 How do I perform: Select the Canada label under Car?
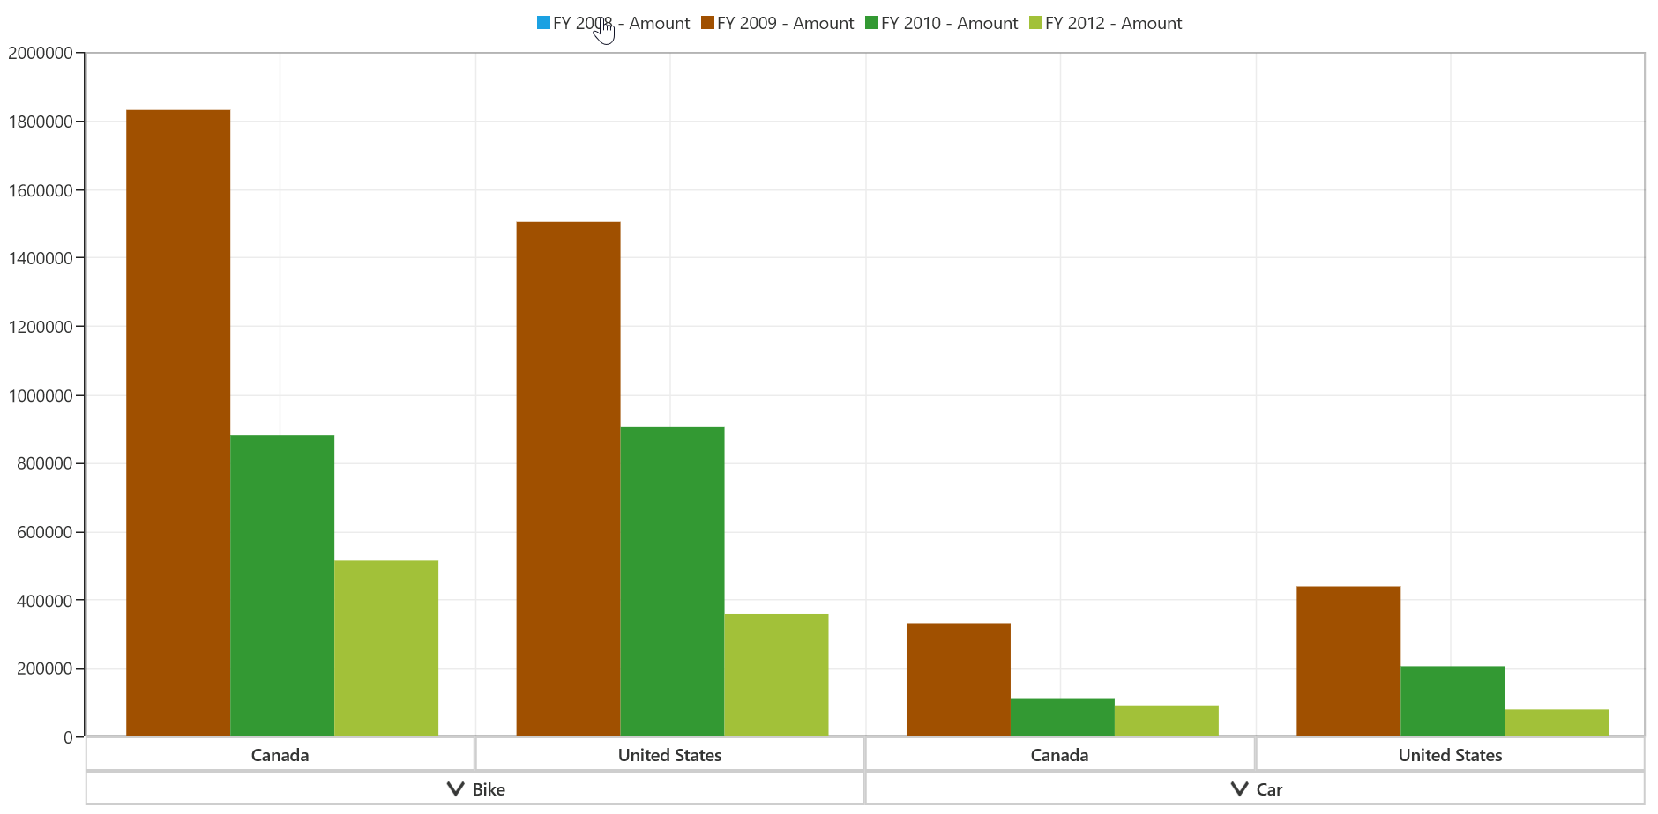click(1059, 755)
